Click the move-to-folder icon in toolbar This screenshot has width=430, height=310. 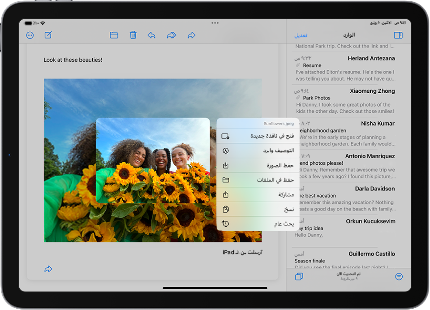114,35
